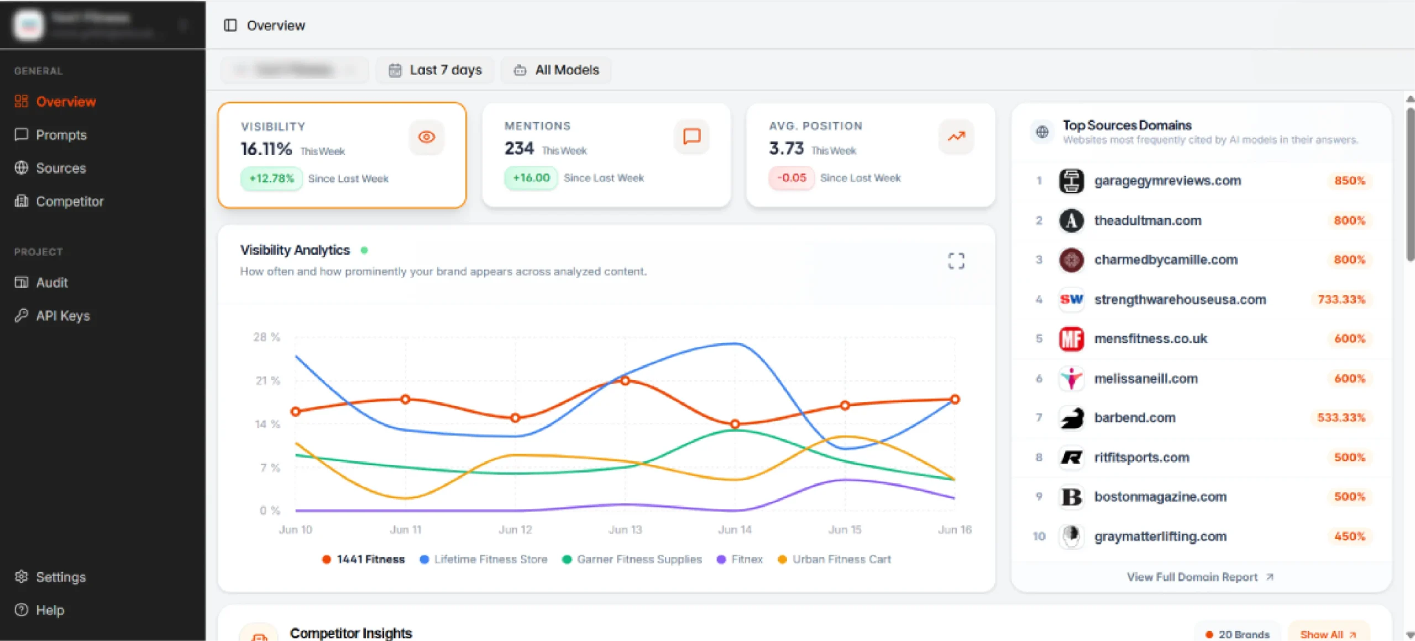1415x641 pixels.
Task: Open garagegymreviews.com domain row
Action: click(x=1202, y=181)
